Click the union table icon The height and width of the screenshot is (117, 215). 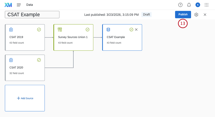click(x=60, y=30)
